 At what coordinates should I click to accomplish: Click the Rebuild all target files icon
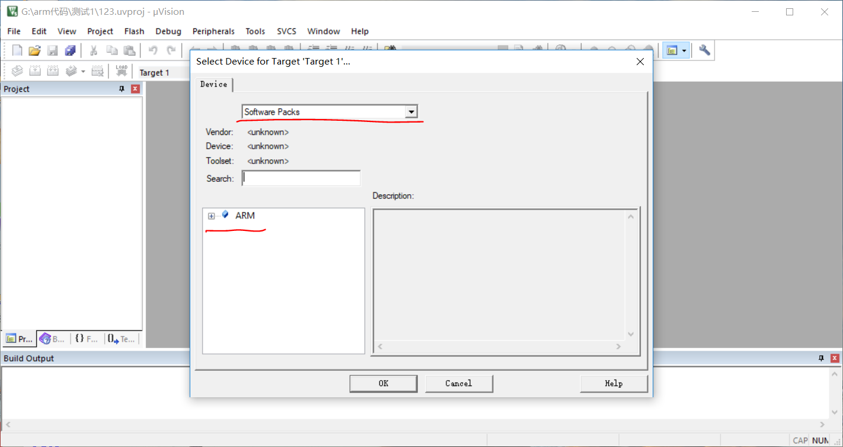coord(53,72)
